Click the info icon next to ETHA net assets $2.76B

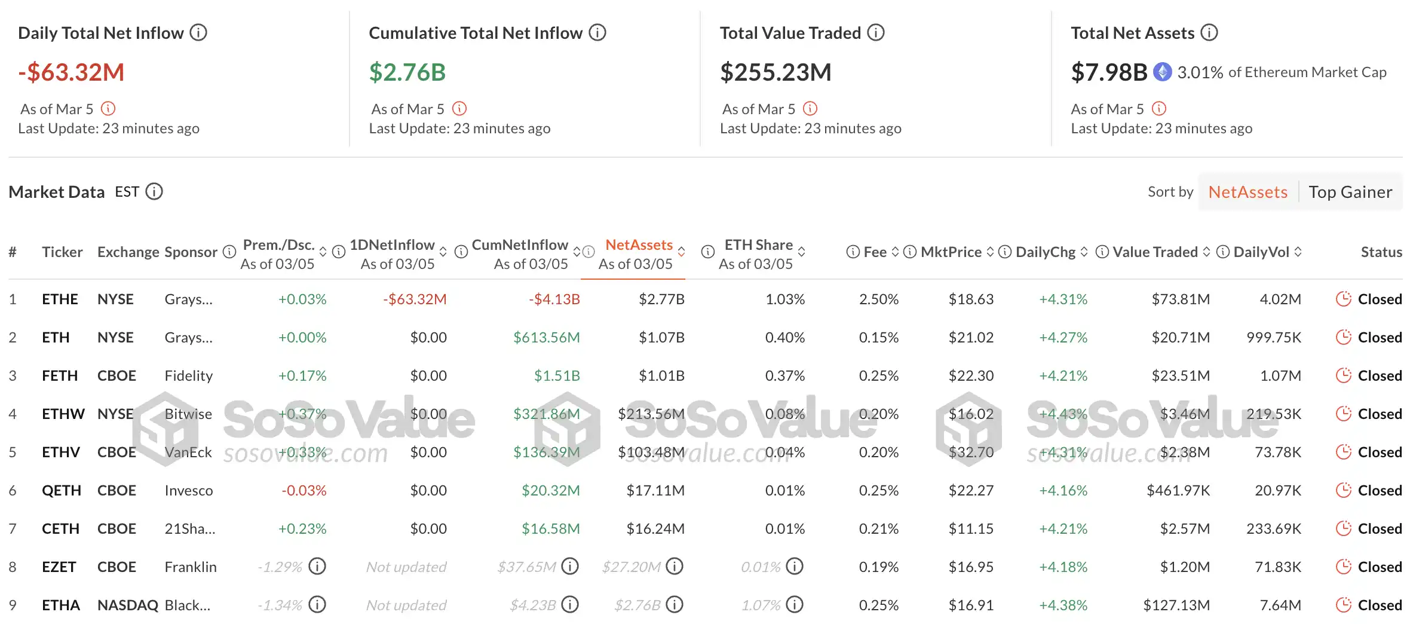(675, 604)
